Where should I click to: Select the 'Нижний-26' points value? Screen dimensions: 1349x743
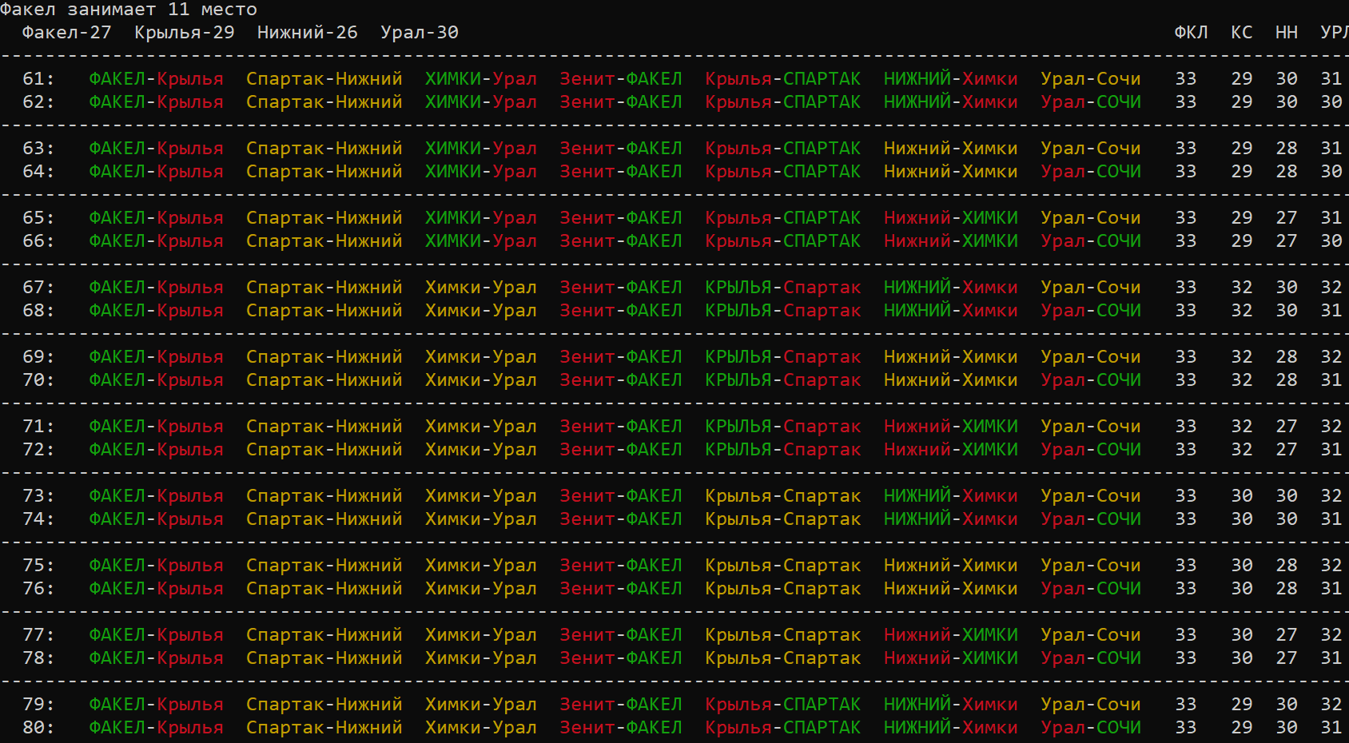coord(308,33)
